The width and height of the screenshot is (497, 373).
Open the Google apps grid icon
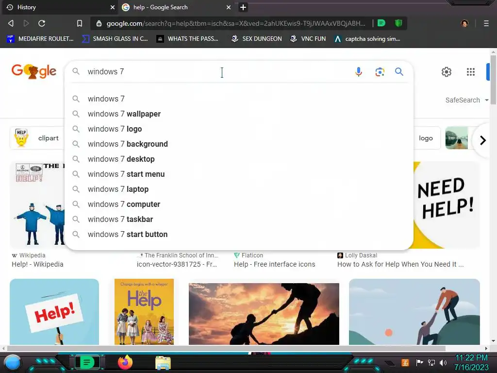pos(471,72)
